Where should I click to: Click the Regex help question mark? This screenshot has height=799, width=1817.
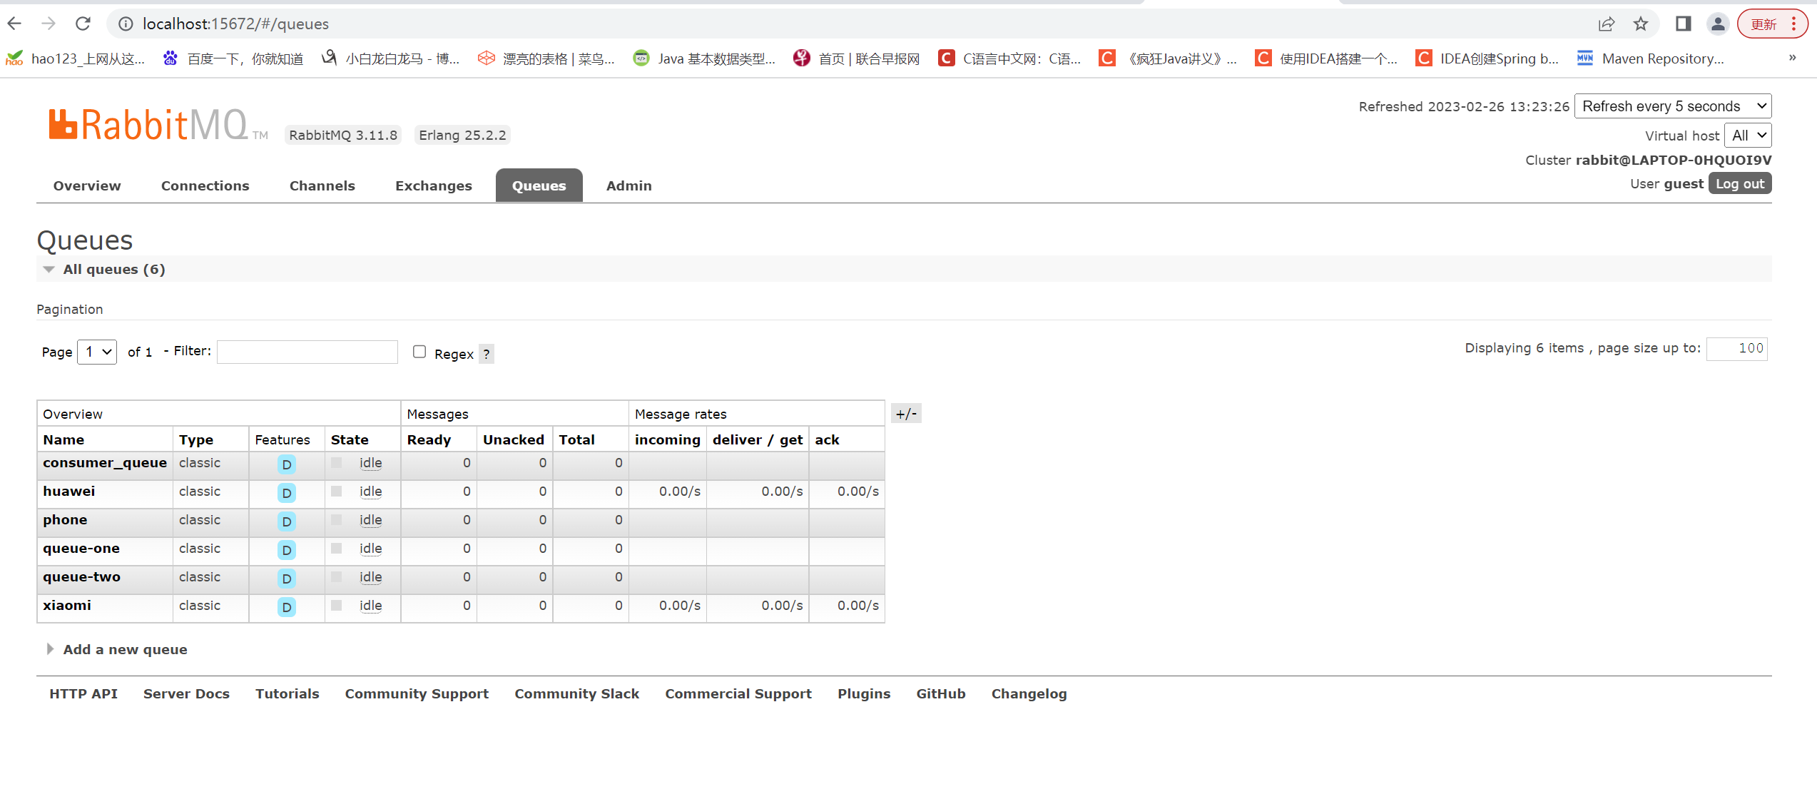[487, 354]
